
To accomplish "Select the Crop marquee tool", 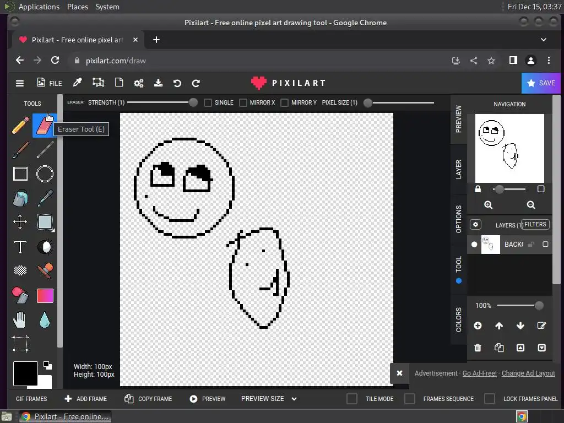I will 20,344.
